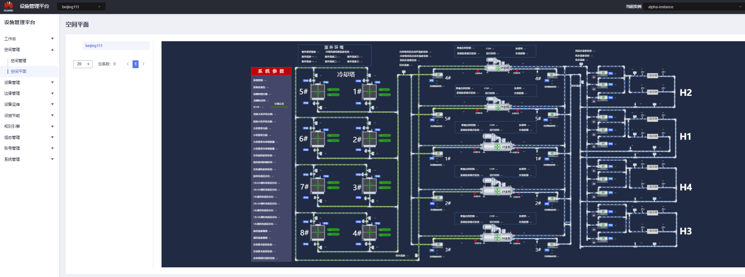The image size is (745, 277).
Task: Toggle upper green status bar of tower 7#
Action: point(334,183)
